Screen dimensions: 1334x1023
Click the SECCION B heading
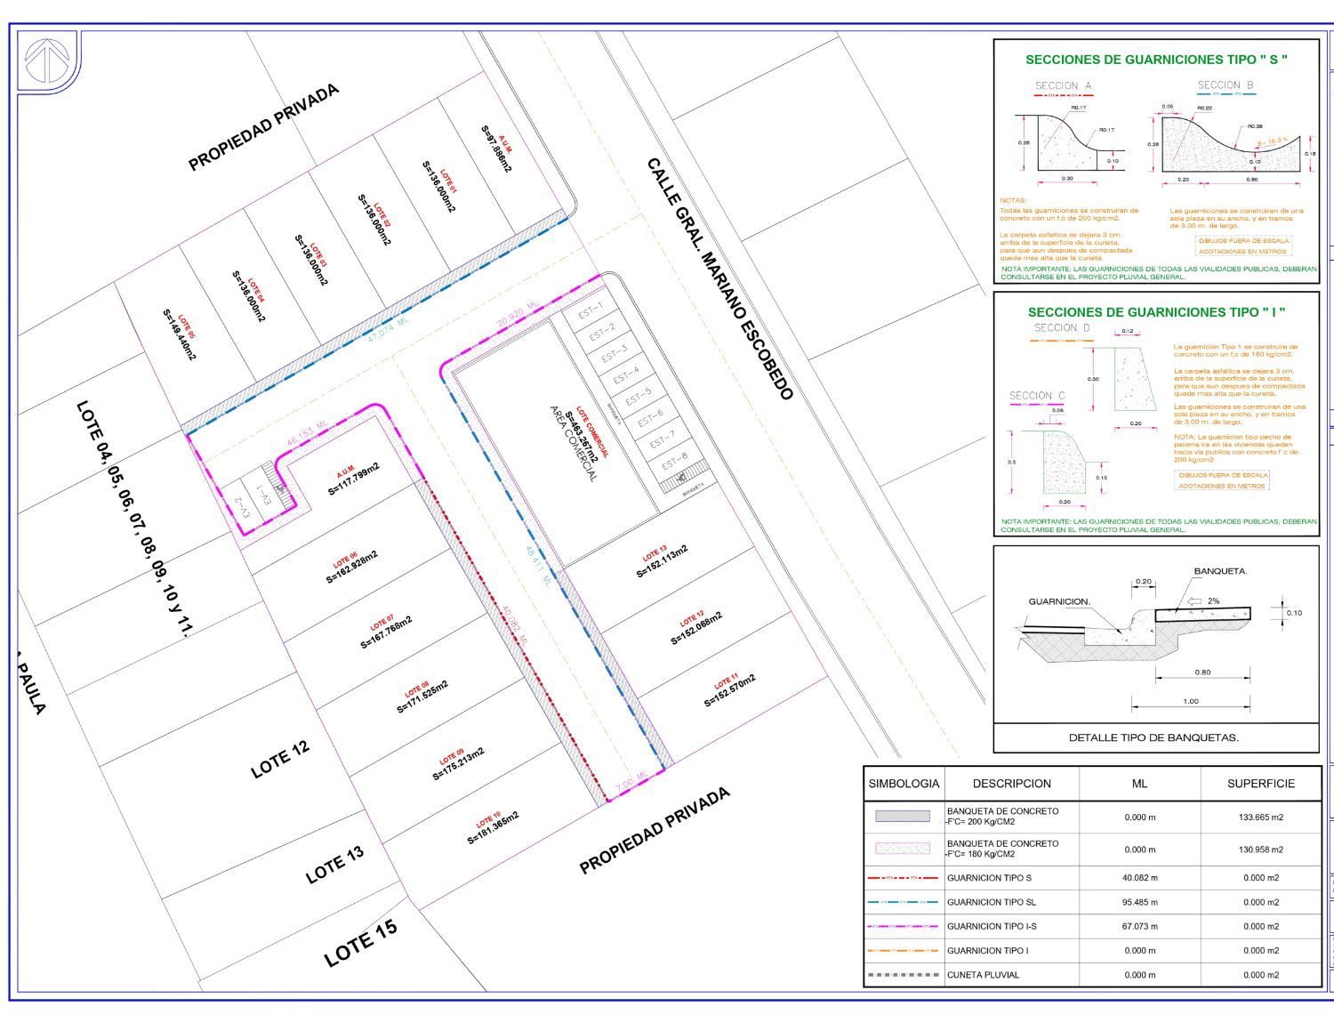pyautogui.click(x=1226, y=85)
